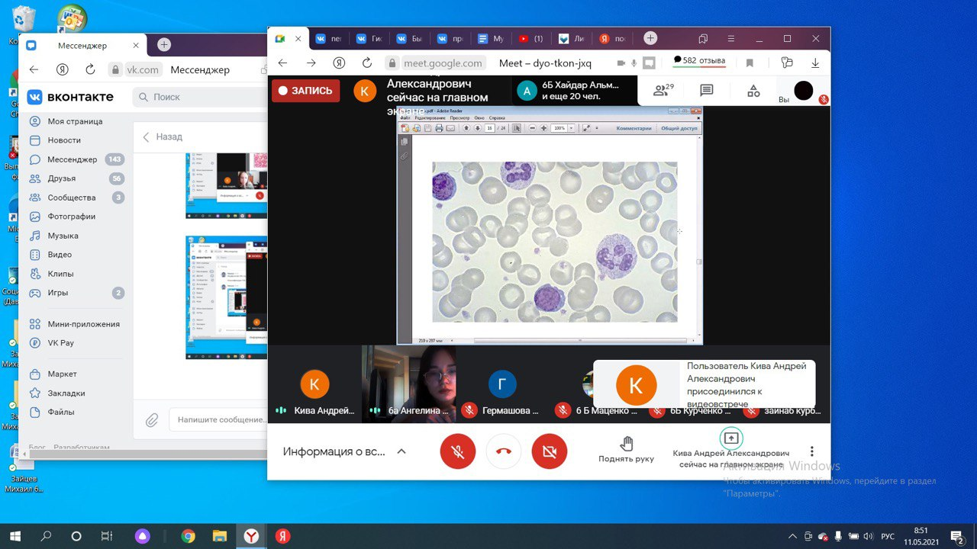
Task: Open new tab in VK browser window
Action: pos(163,45)
